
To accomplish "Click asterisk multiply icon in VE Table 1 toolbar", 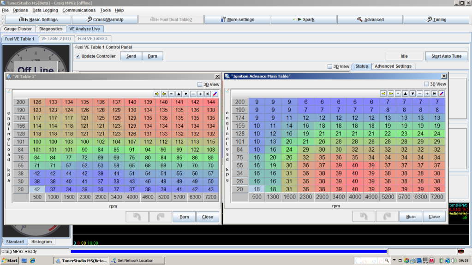I will 208,94.
